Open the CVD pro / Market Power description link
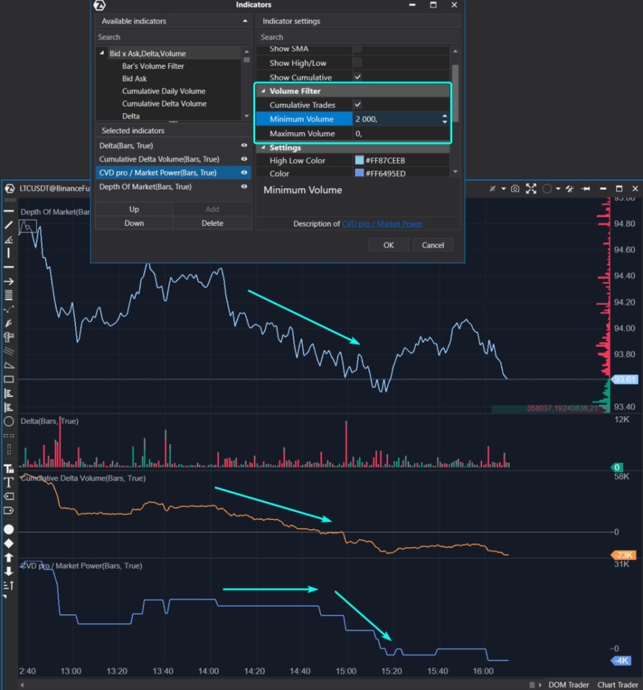Image resolution: width=643 pixels, height=690 pixels. coord(381,224)
